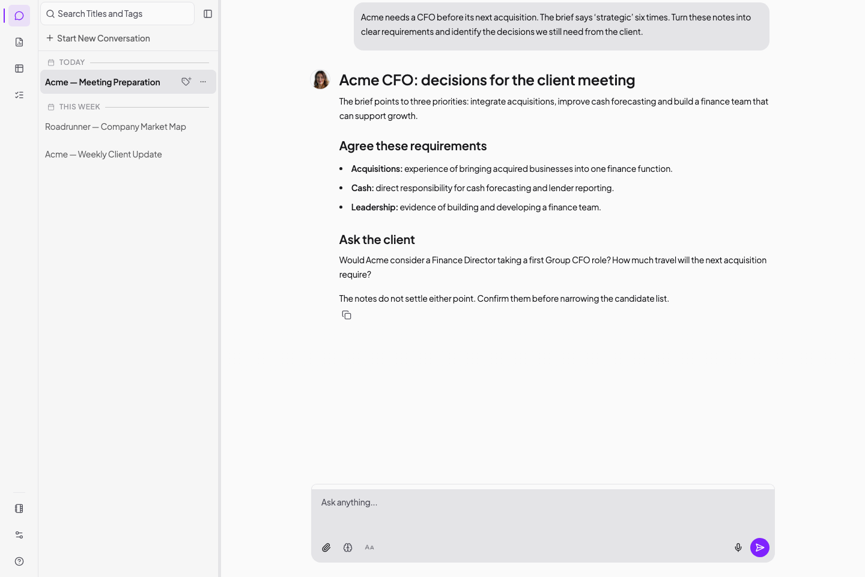
Task: Open more options for Acme Meeting Preparation
Action: pos(203,82)
